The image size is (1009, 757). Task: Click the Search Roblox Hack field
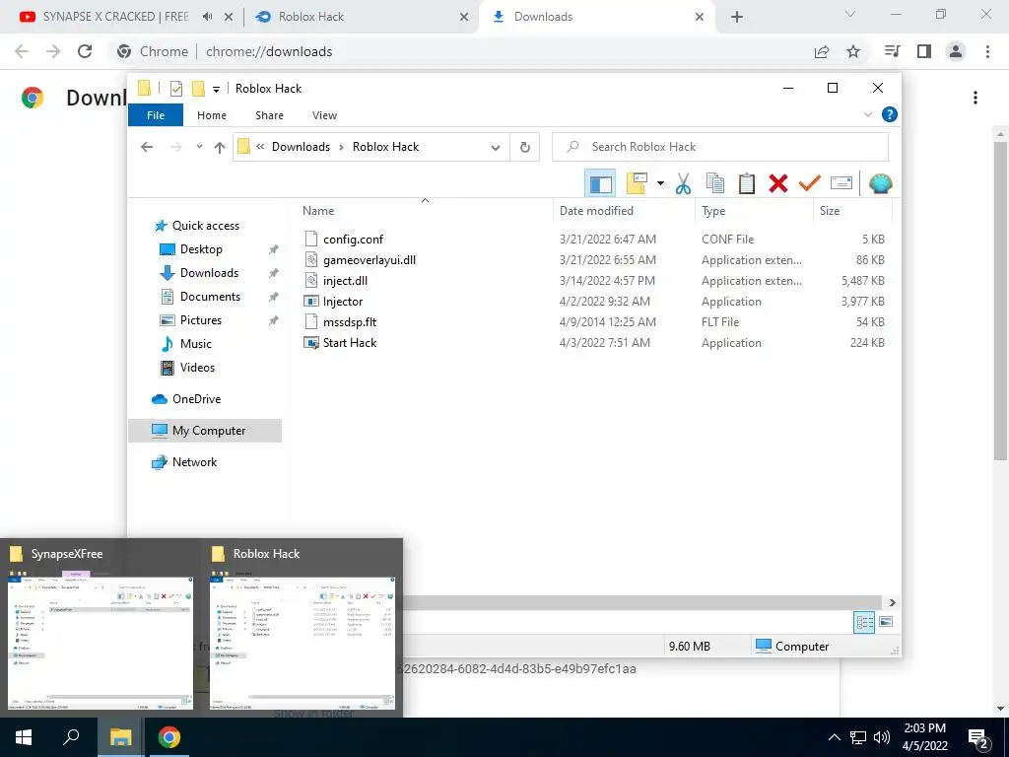tap(720, 147)
